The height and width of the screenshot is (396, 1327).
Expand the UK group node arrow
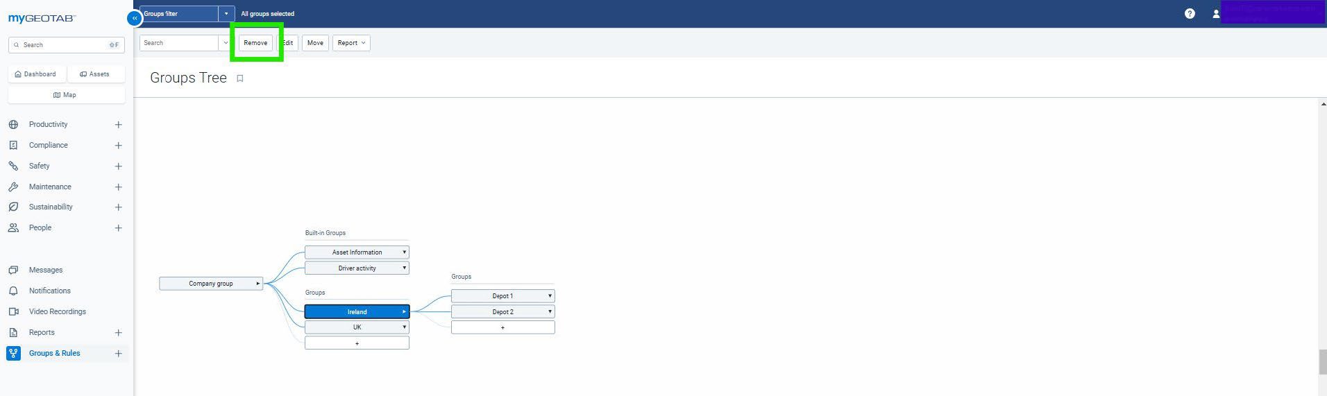pos(404,327)
